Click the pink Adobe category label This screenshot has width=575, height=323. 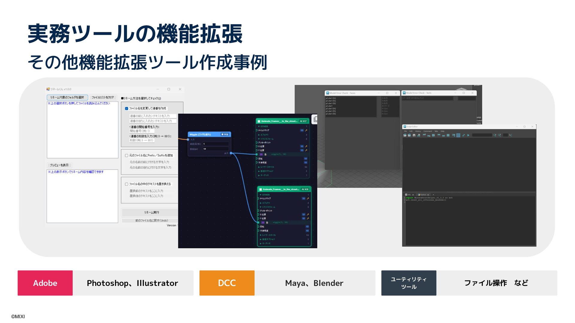45,283
